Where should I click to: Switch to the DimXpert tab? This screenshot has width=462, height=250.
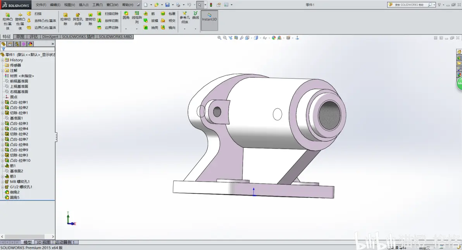click(50, 37)
